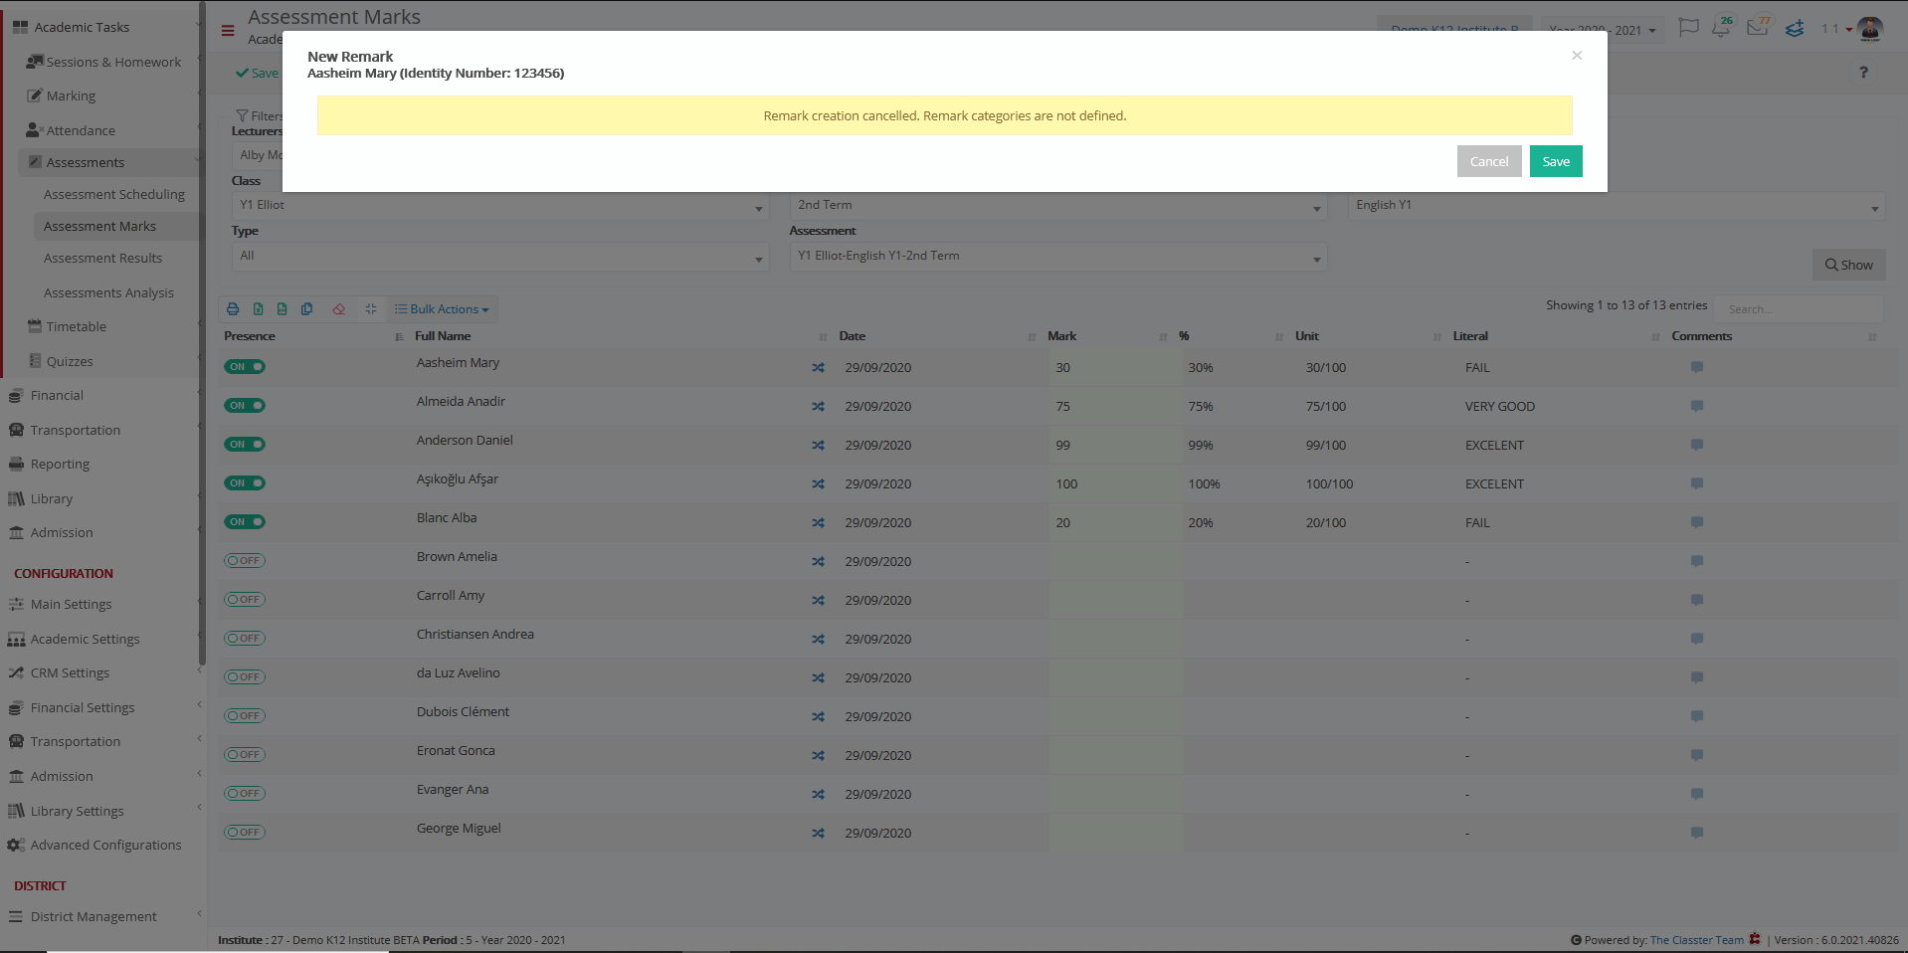
Task: Toggle the hamburger sidebar menu icon
Action: point(228,31)
